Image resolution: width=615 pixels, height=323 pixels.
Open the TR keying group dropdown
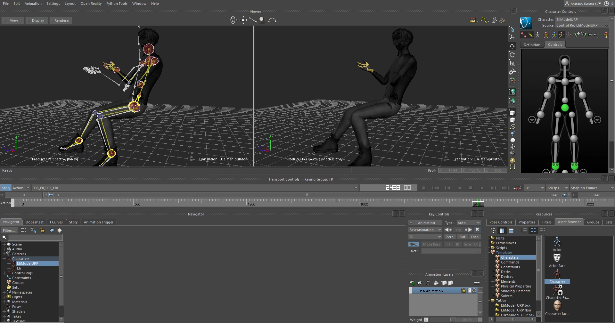tap(425, 237)
